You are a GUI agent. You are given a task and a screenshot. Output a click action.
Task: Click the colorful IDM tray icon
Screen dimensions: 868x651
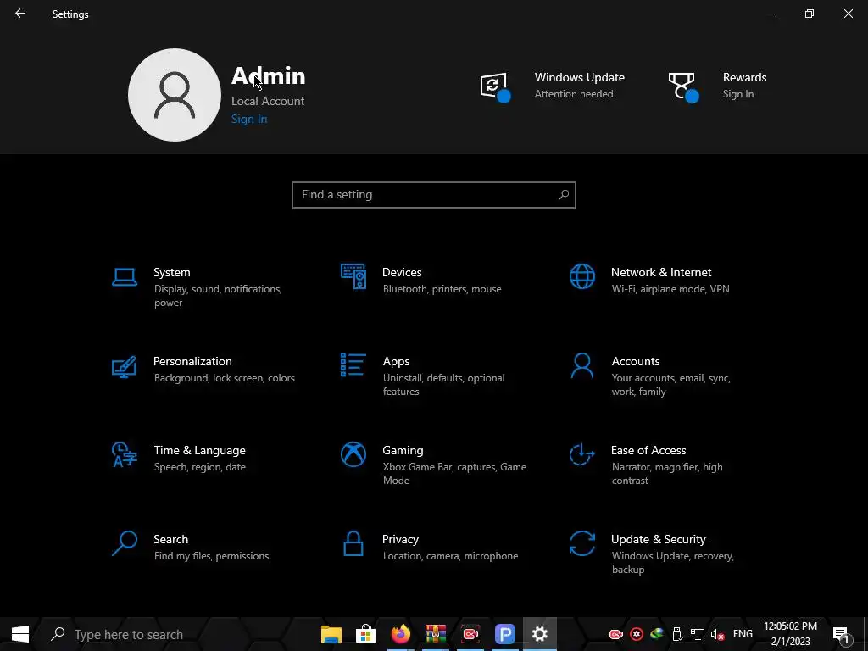[657, 634]
